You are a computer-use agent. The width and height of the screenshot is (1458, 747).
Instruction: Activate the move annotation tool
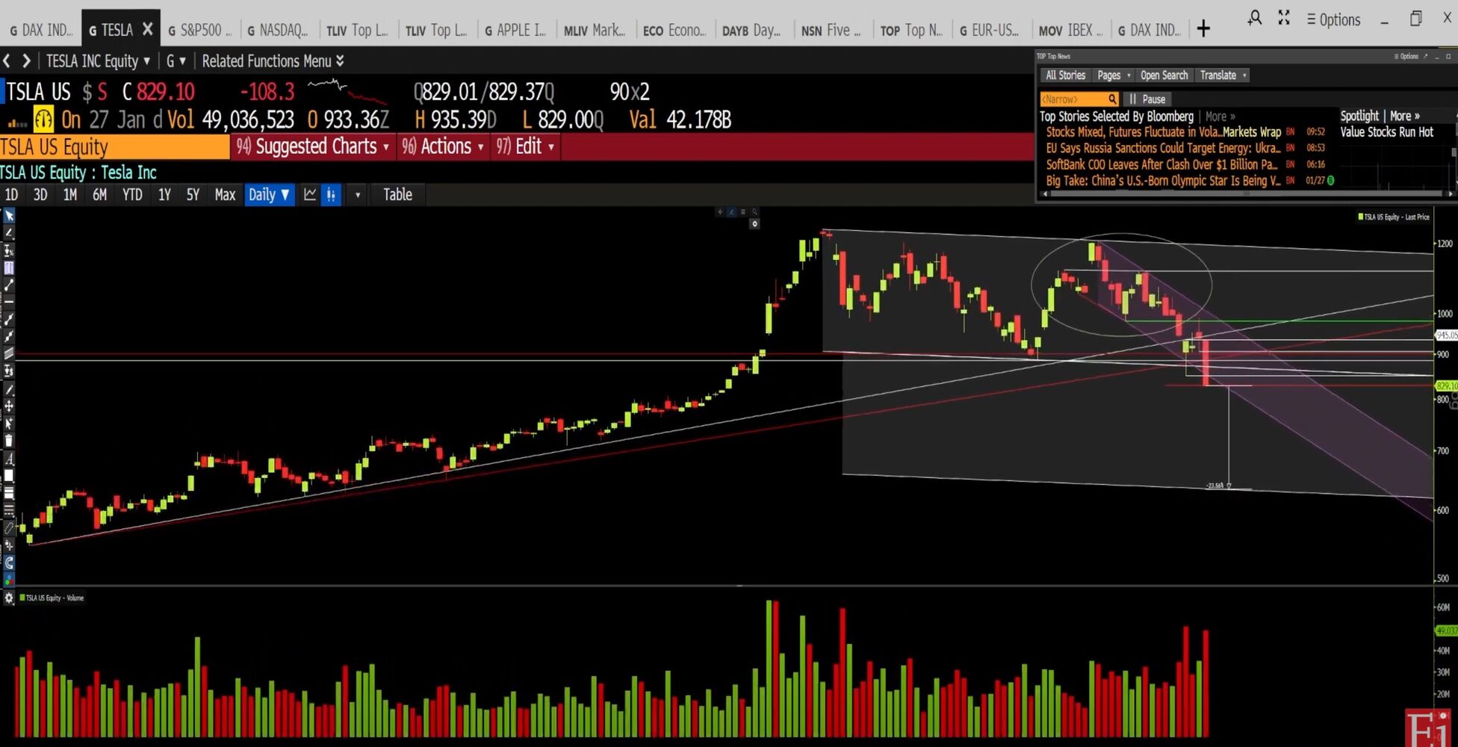point(9,406)
